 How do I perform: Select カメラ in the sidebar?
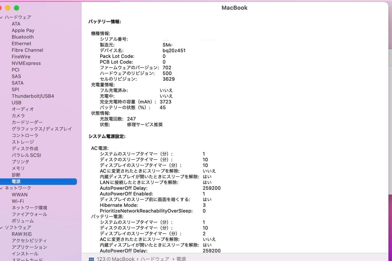point(18,116)
